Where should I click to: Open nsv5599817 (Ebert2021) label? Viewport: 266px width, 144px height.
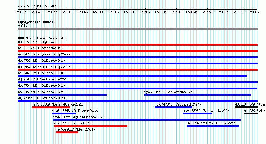coord(76,129)
